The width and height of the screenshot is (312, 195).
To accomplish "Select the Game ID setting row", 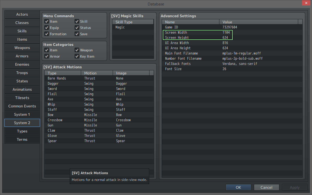I will tap(232, 27).
